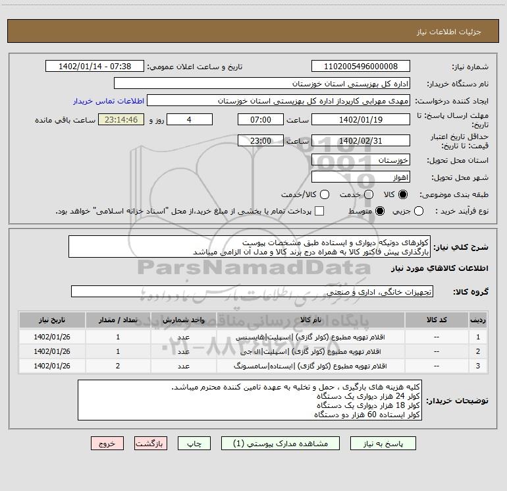The height and width of the screenshot is (491, 507).
Task: Click the توضیحات خریدار notes box
Action: [x=250, y=400]
